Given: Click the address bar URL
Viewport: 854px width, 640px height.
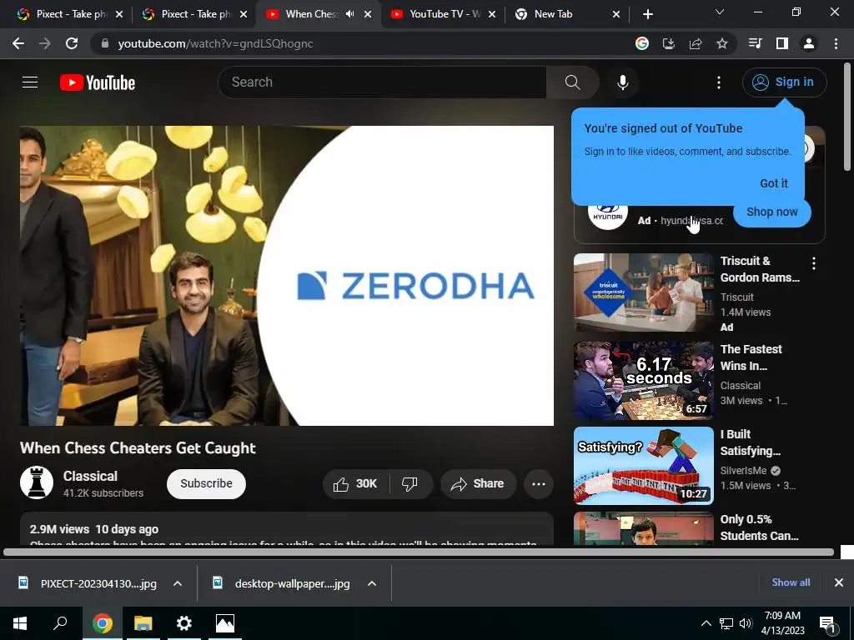Looking at the screenshot, I should [x=216, y=43].
